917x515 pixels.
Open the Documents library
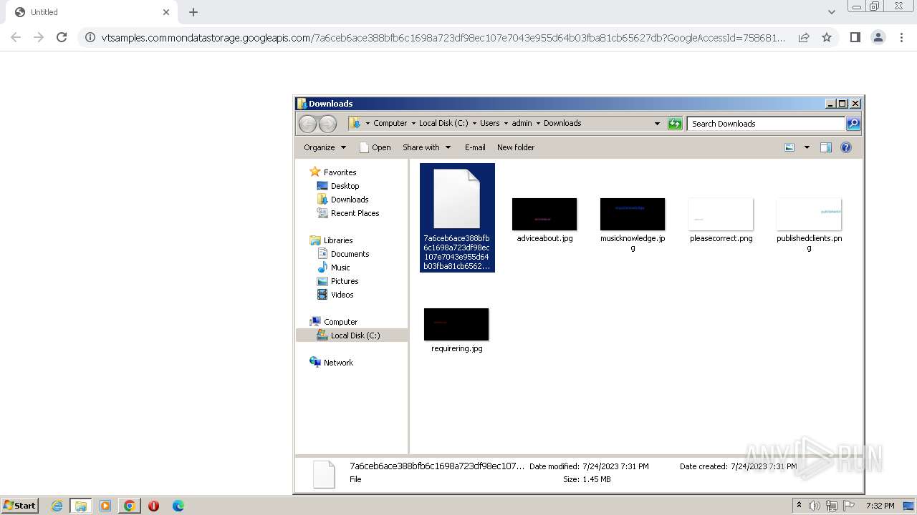350,254
